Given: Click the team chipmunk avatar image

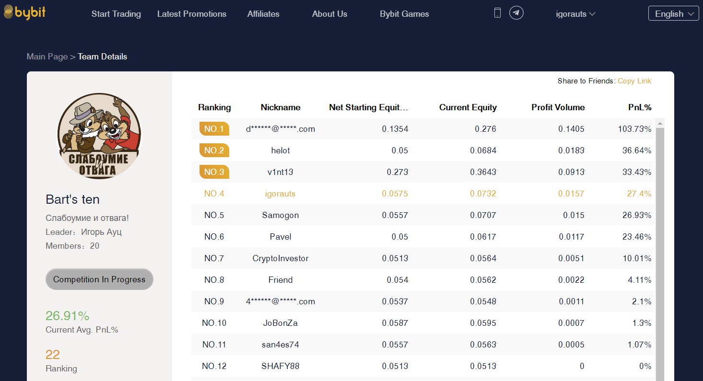Looking at the screenshot, I should pyautogui.click(x=99, y=136).
